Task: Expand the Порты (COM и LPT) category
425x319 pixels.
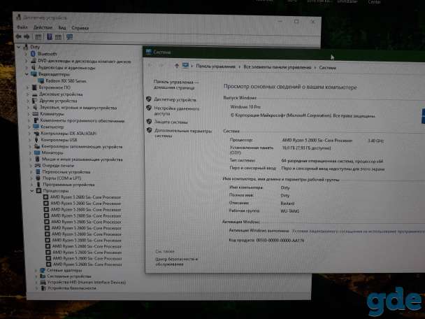Action: click(31, 178)
